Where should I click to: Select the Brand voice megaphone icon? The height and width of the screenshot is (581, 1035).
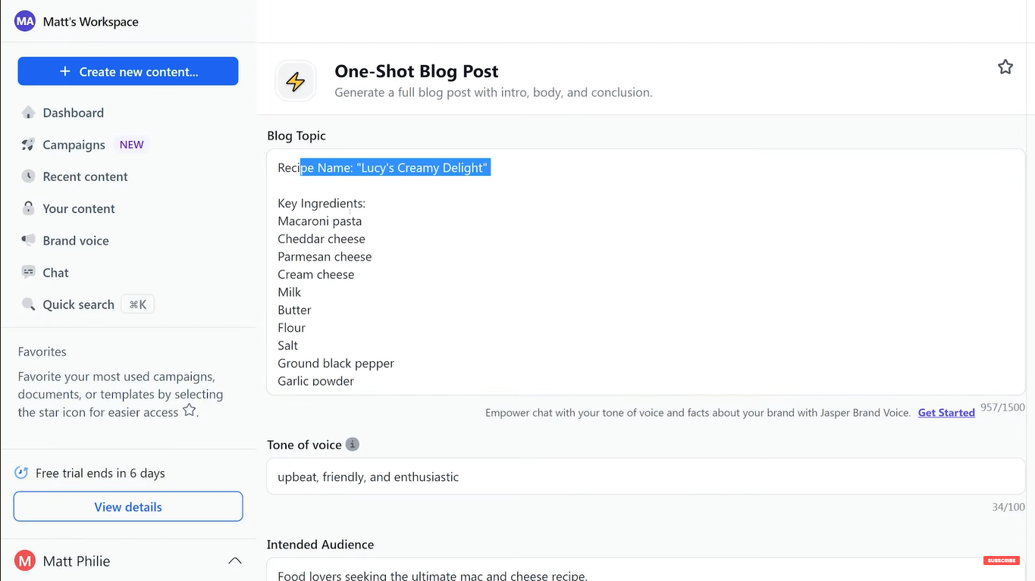click(x=28, y=240)
